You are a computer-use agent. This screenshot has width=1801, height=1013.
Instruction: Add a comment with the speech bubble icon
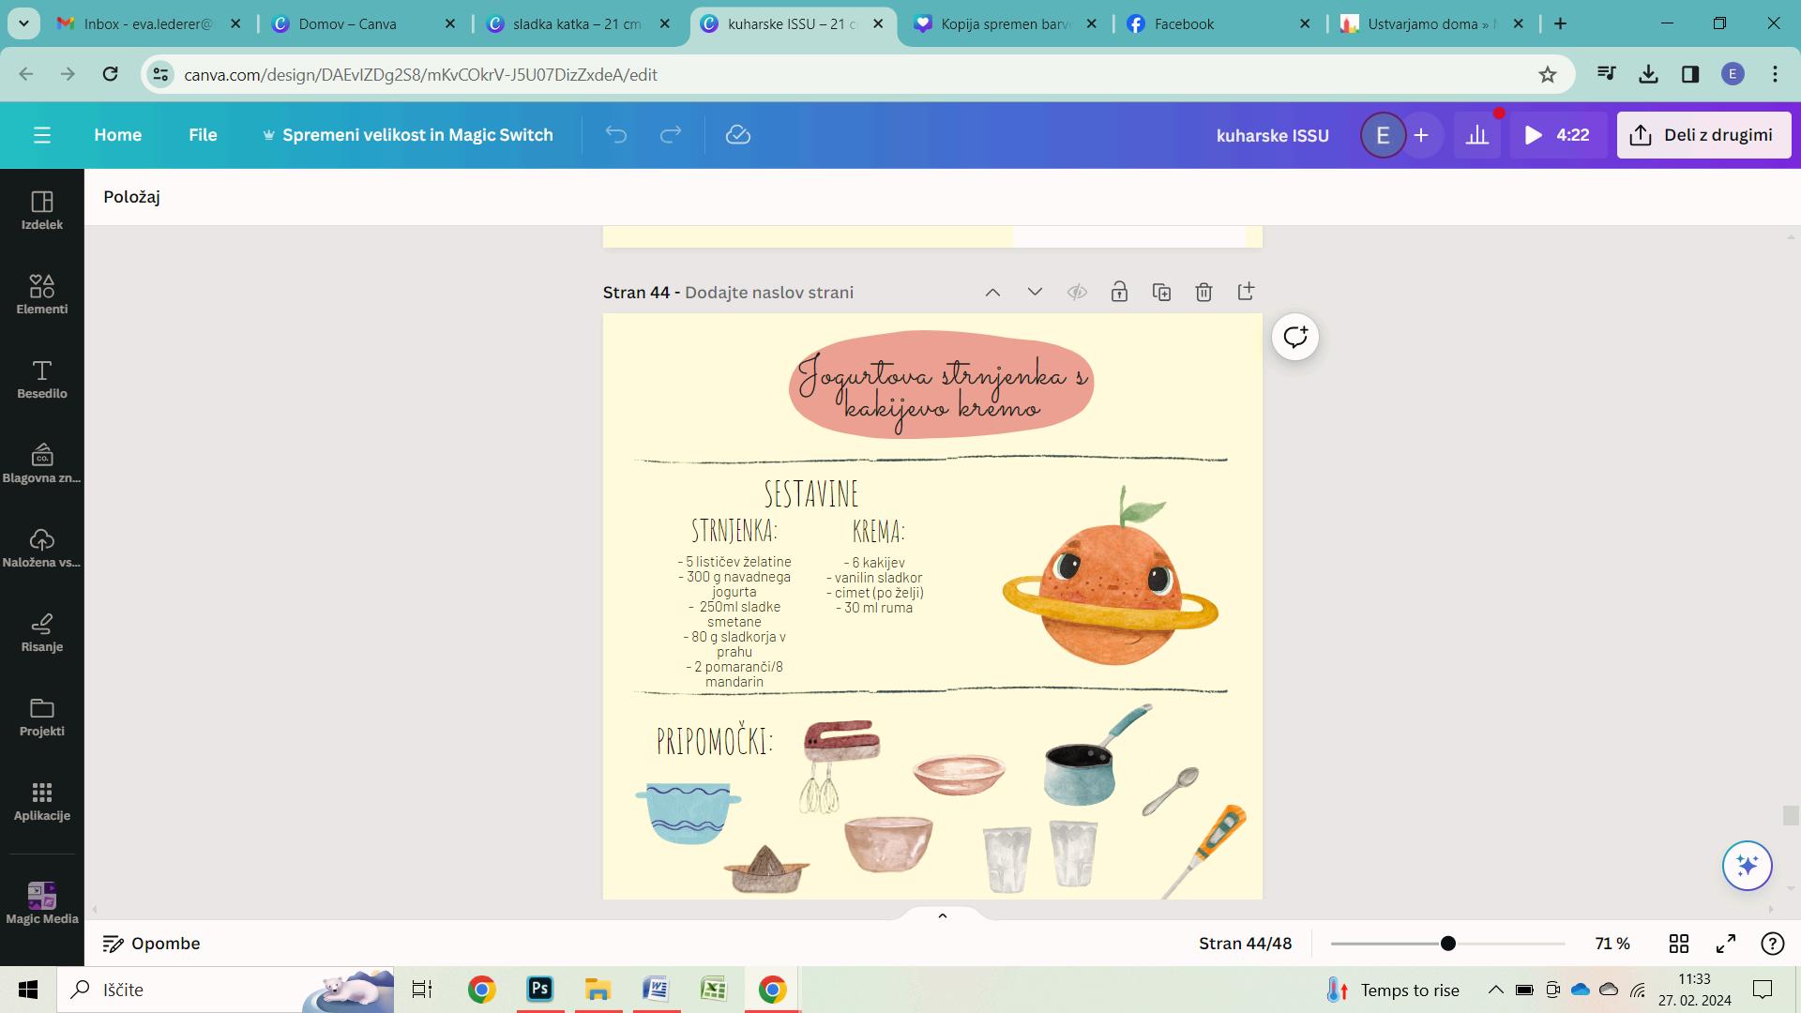(x=1294, y=337)
